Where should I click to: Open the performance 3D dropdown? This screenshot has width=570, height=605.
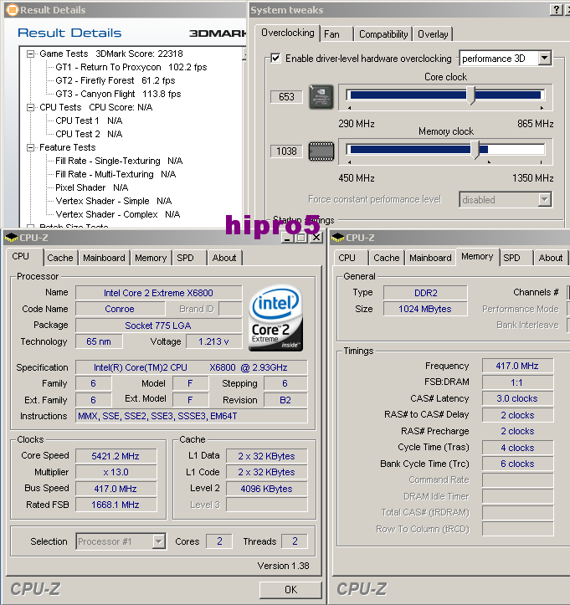point(545,59)
